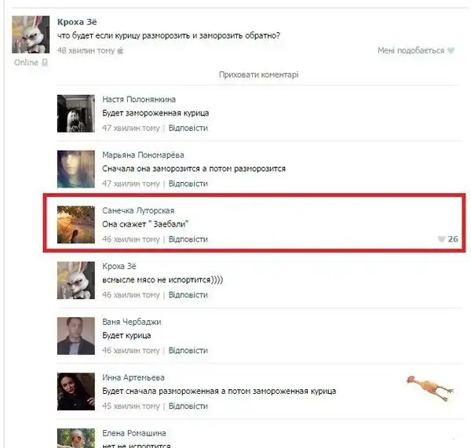This screenshot has width=471, height=448.
Task: Click the mobile phone icon next to Online
Action: [45, 63]
